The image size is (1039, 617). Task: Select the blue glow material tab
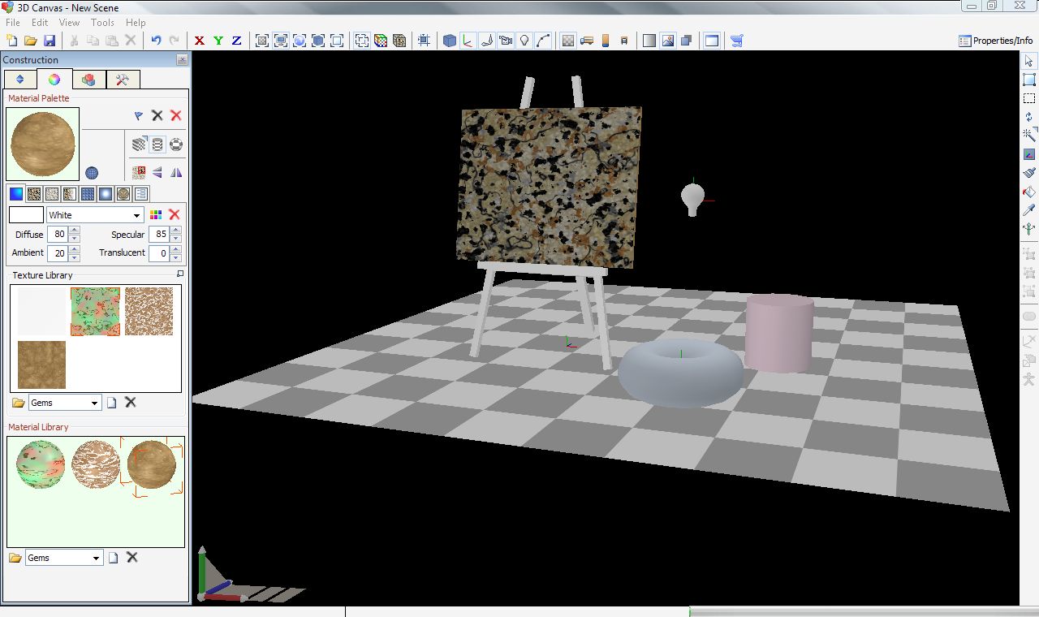pos(106,194)
